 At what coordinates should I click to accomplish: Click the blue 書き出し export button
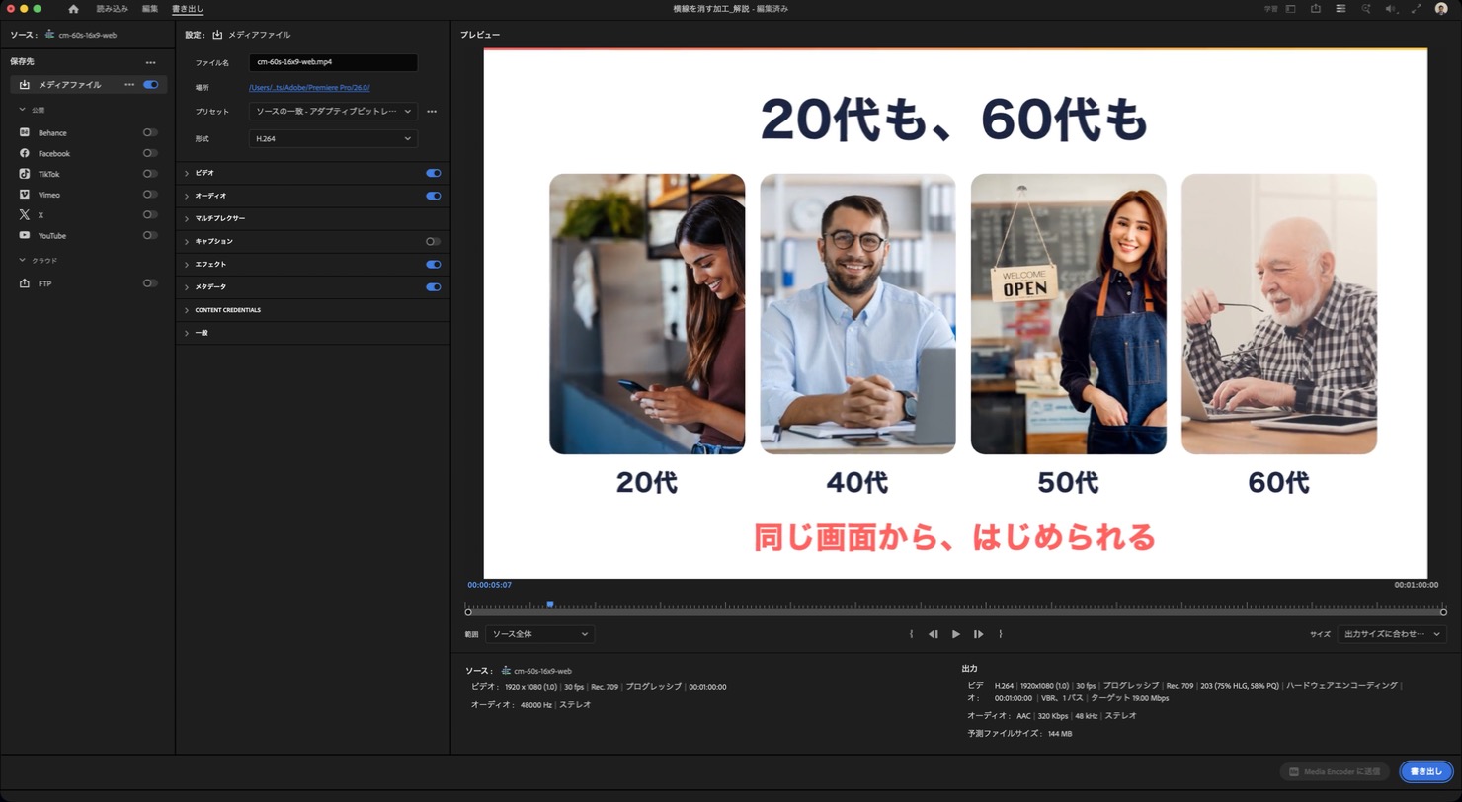pyautogui.click(x=1426, y=771)
